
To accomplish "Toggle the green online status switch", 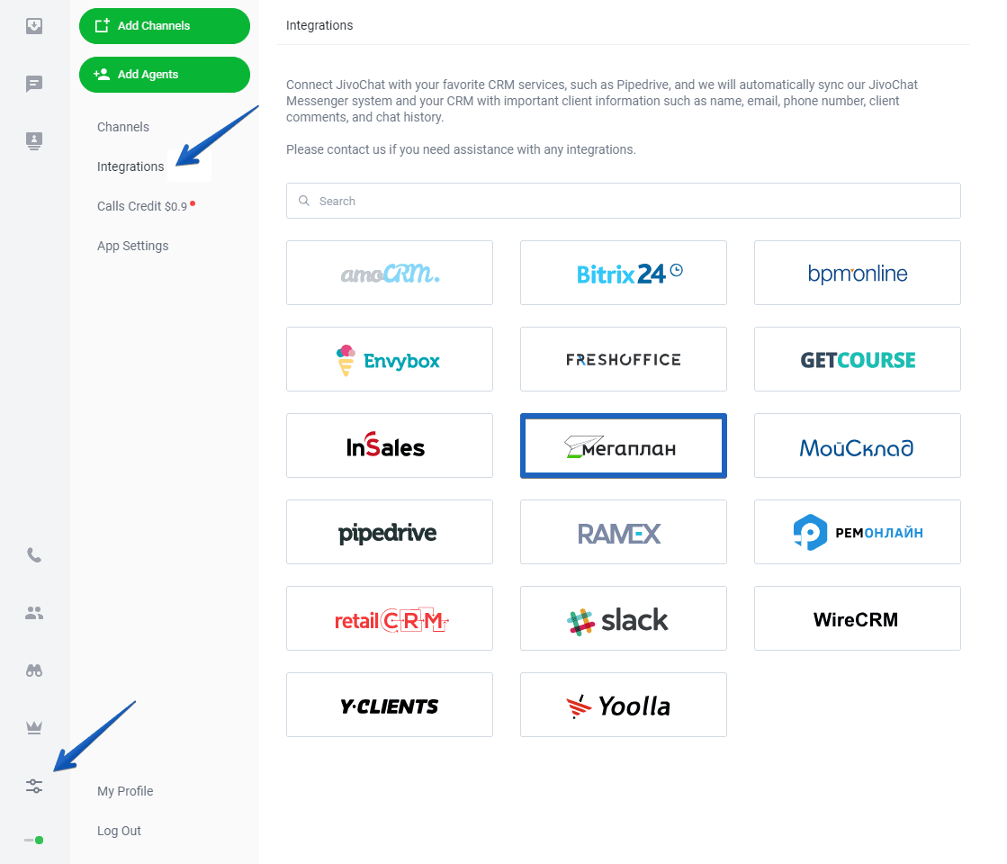I will [x=34, y=841].
